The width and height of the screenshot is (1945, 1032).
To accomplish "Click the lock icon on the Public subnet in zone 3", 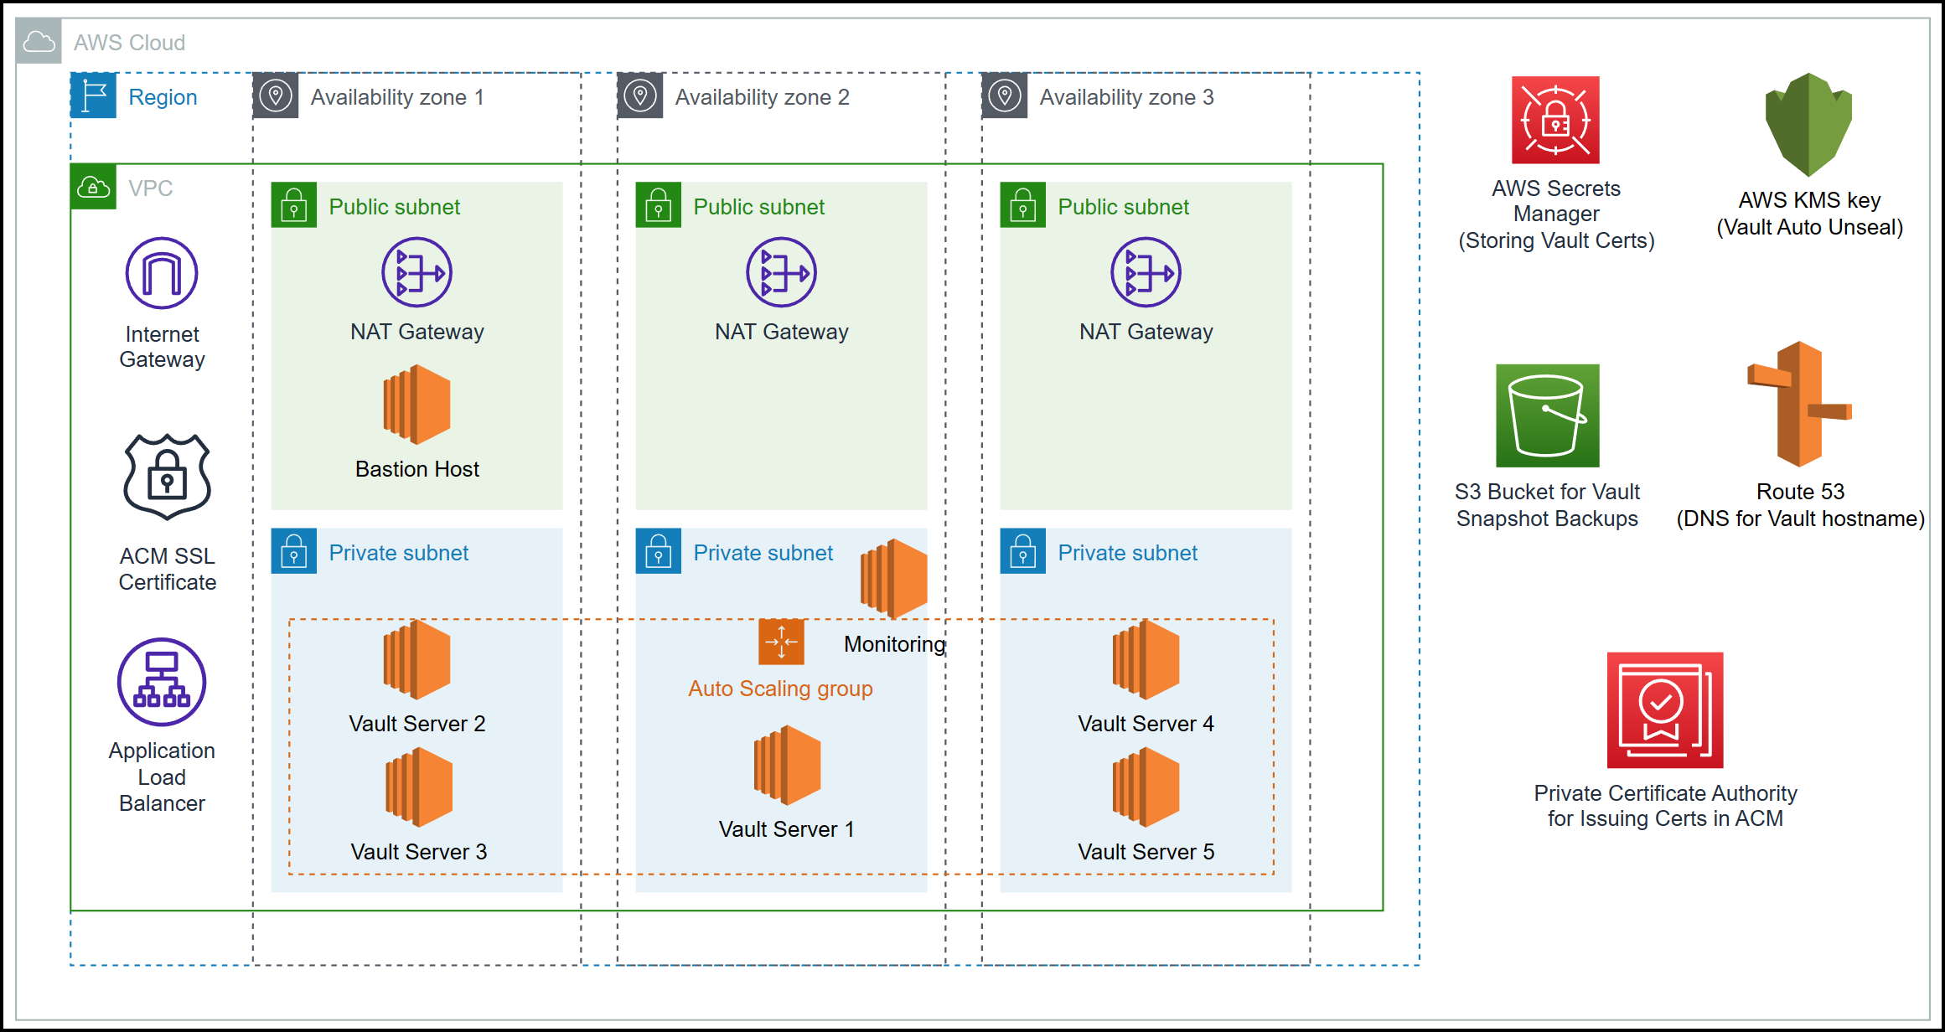I will (1022, 206).
